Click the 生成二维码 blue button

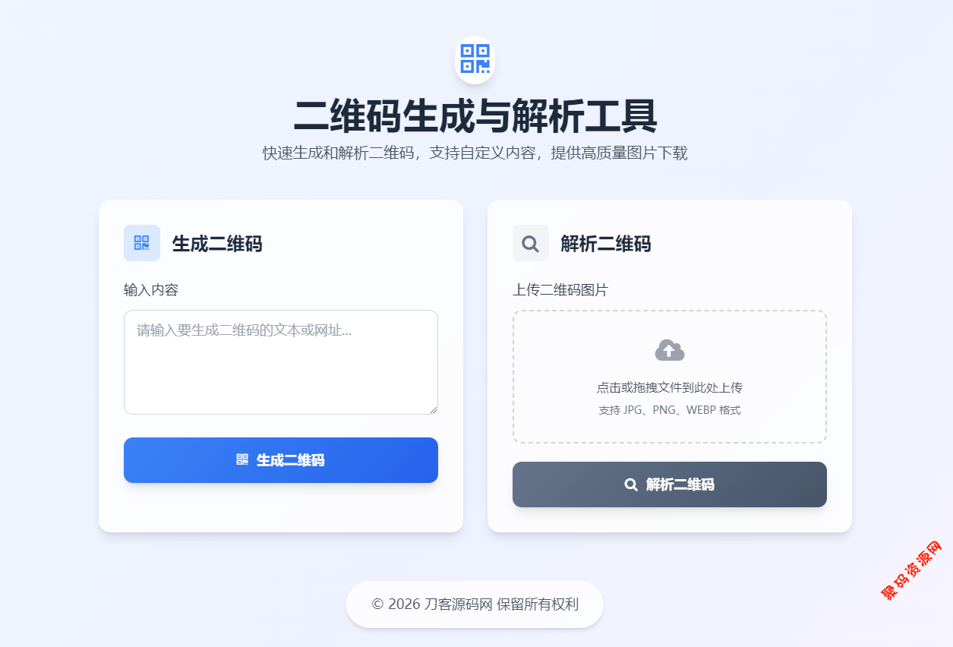(281, 460)
